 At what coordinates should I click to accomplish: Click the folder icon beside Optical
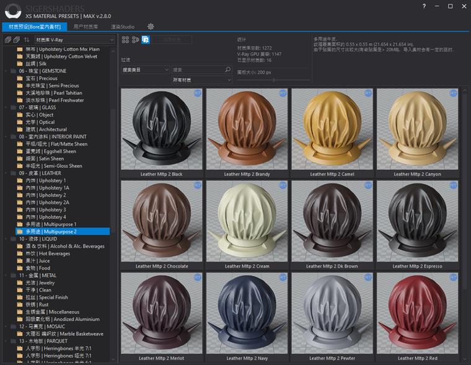tap(20, 122)
